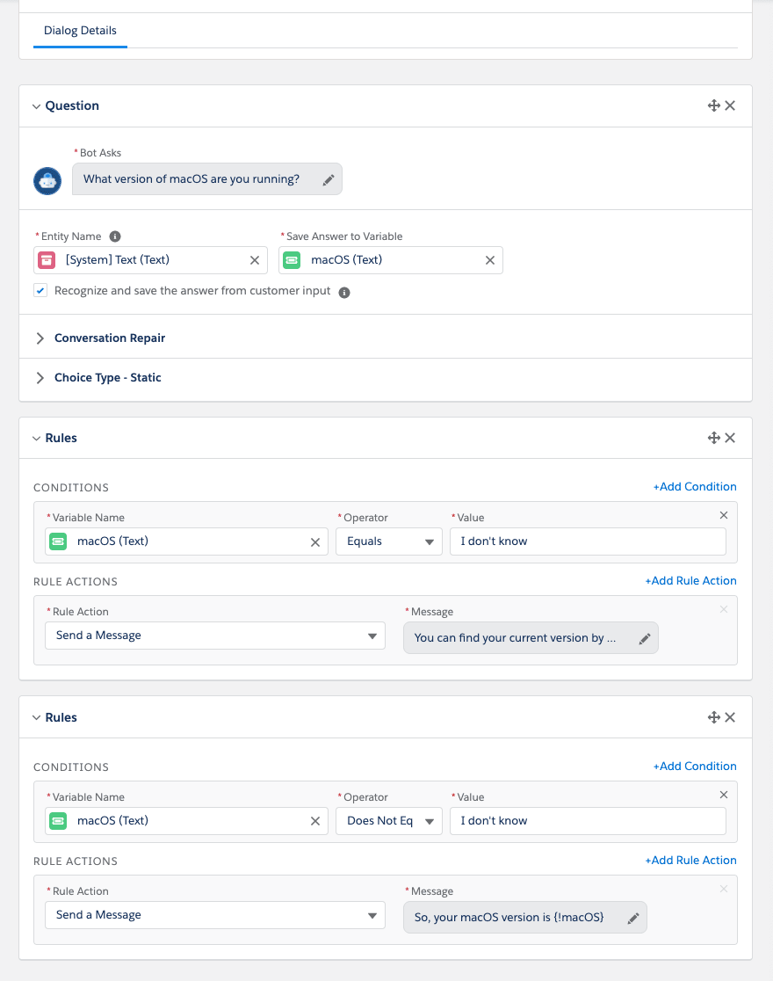Screen dimensions: 773x981
Task: Edit the Bot Asks question with the pencil icon
Action: [329, 180]
